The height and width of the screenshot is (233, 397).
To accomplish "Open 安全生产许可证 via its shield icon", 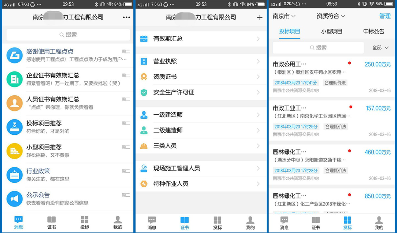I will (143, 92).
